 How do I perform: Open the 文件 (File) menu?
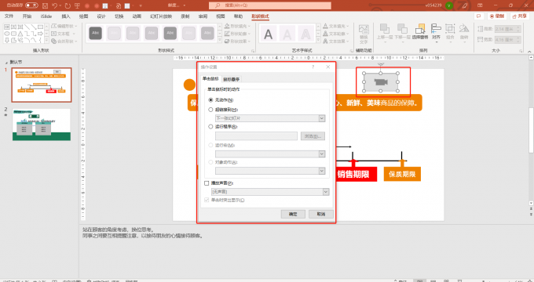click(x=9, y=16)
